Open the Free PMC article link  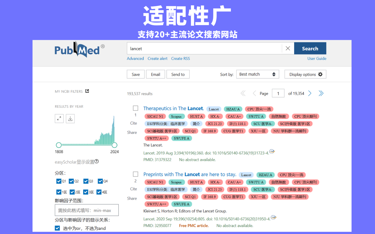pos(194,226)
